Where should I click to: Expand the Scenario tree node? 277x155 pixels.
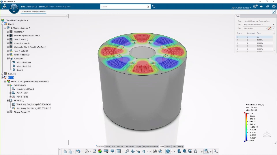[x=2, y=74]
